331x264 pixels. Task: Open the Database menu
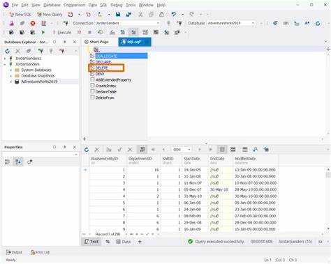(52, 5)
